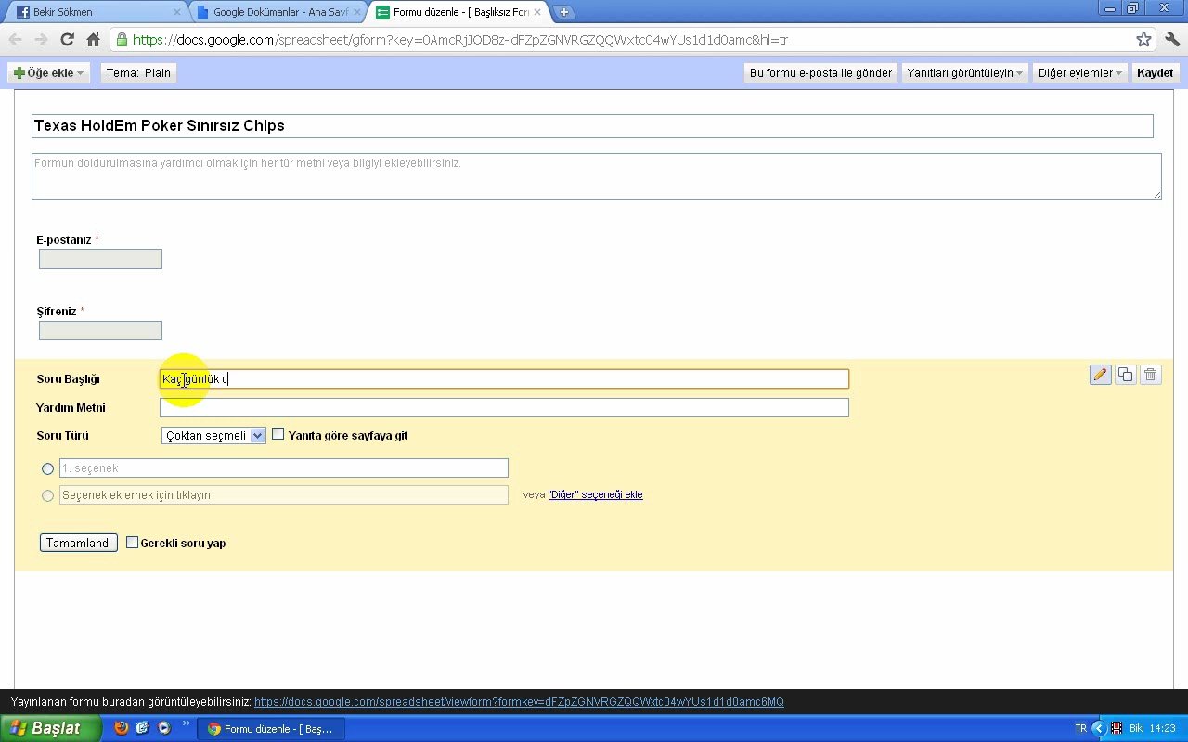Click the Seçenek eklemek için tıklayın field

[x=284, y=495]
